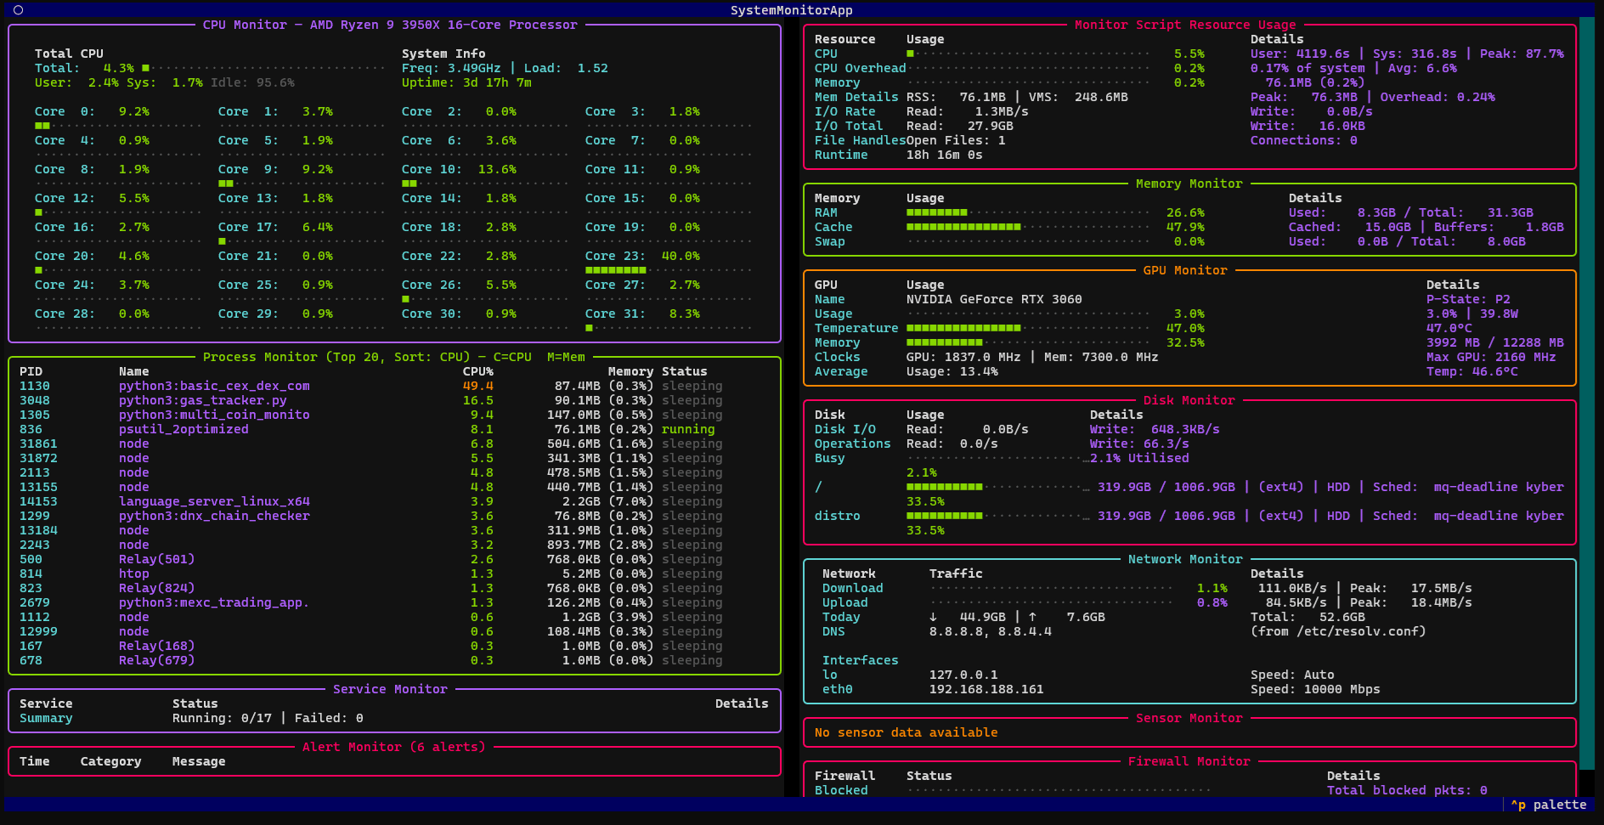
Task: Click the Upload traffic row
Action: point(1189,602)
